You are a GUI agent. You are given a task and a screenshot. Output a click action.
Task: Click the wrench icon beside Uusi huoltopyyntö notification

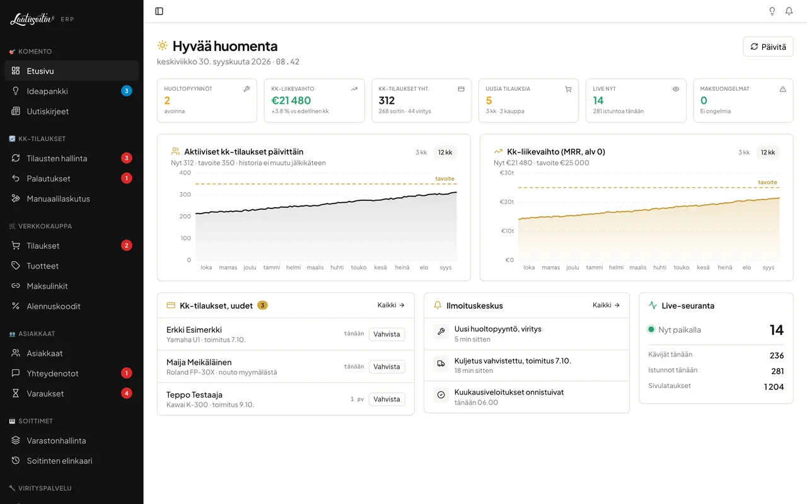[441, 331]
